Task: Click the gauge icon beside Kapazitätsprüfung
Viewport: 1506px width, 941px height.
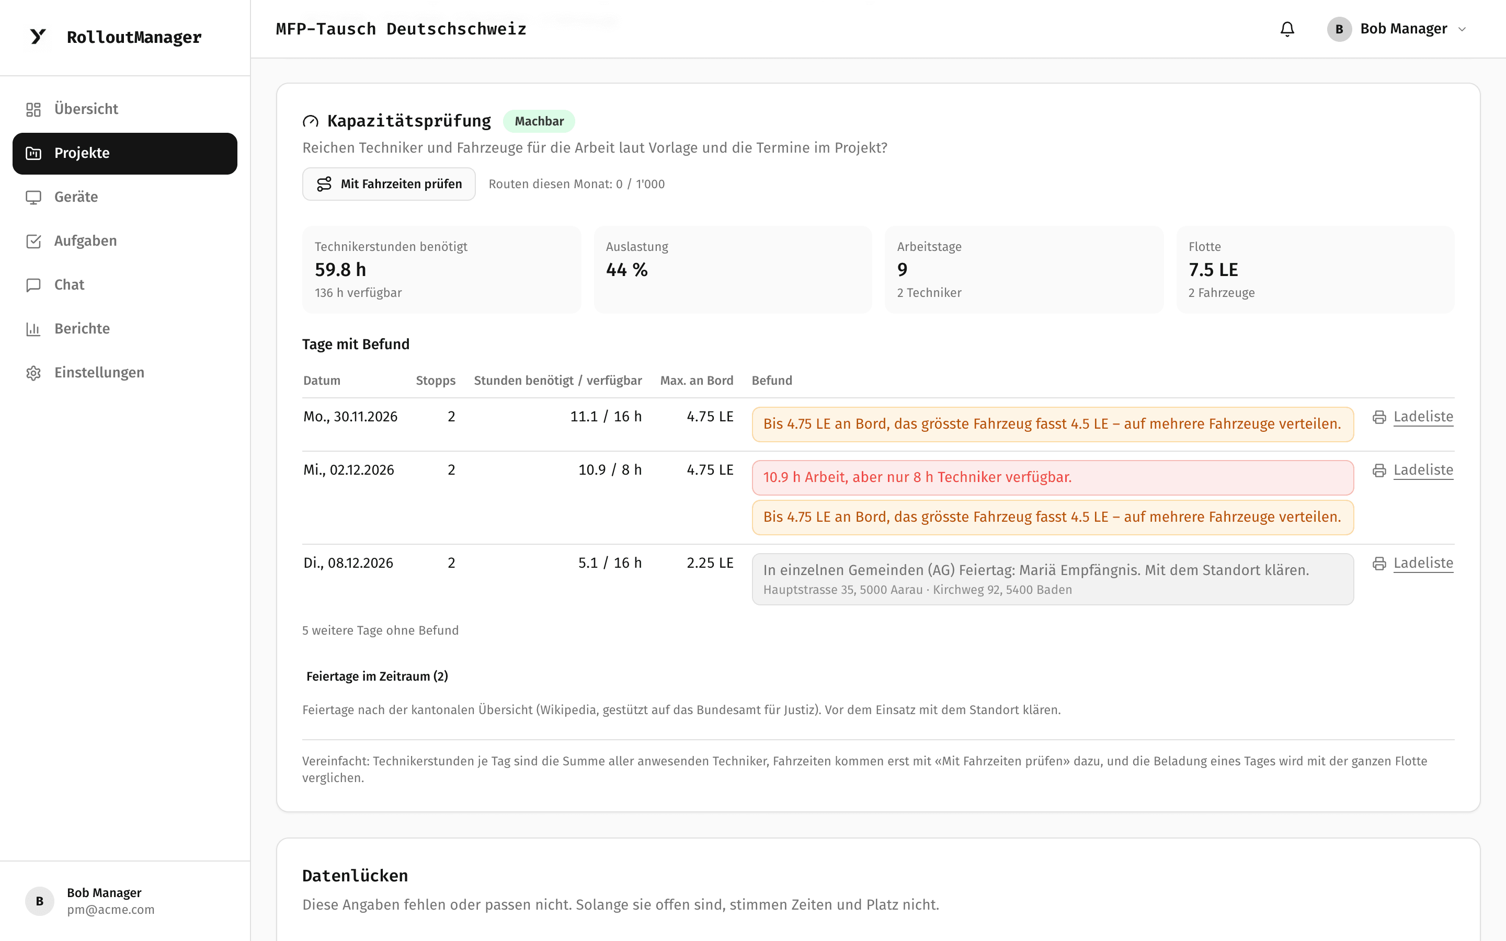Action: point(311,121)
